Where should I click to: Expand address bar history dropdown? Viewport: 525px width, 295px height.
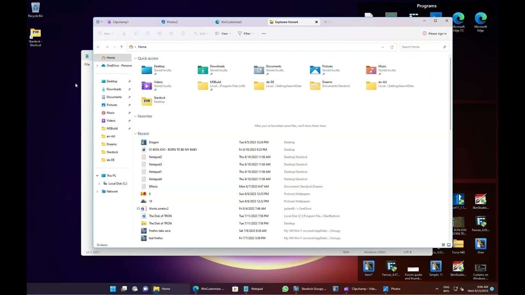click(x=383, y=47)
